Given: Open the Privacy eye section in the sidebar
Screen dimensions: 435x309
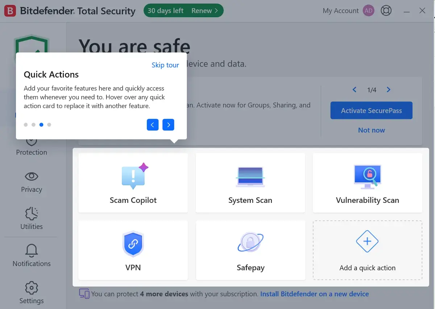Looking at the screenshot, I should [x=32, y=181].
